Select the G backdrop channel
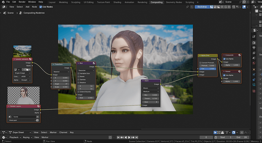Viewport: 262px width, 143px height. (x=226, y=7)
